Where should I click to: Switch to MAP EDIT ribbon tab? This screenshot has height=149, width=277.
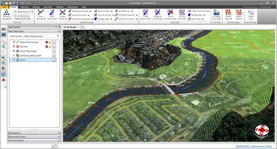48,7
